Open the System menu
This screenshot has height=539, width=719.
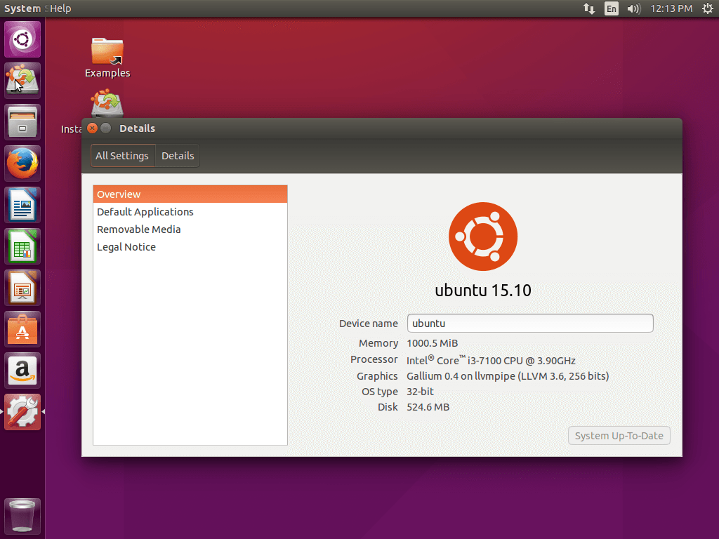pos(22,8)
